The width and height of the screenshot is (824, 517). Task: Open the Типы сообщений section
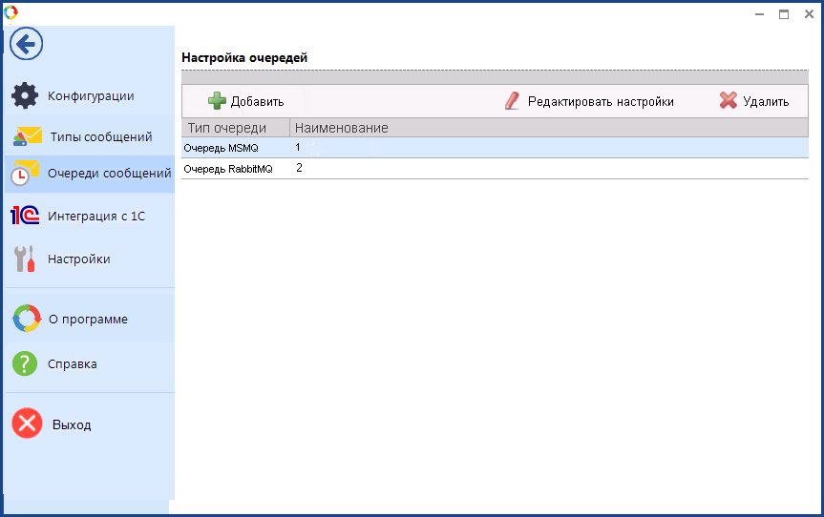[101, 137]
